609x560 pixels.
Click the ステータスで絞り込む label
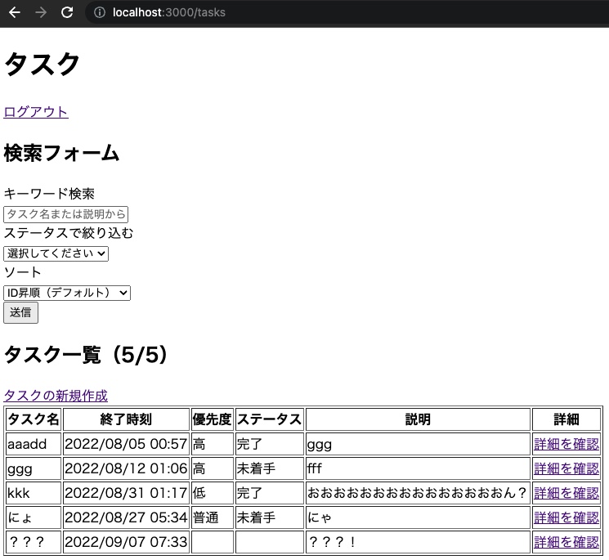click(69, 233)
